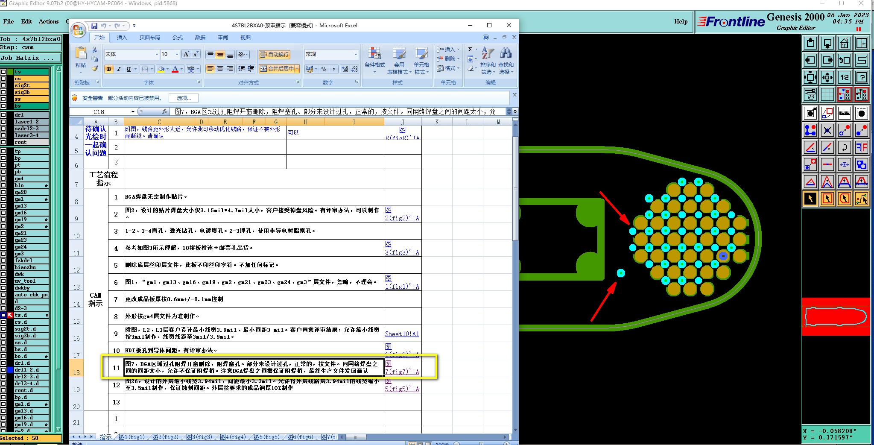874x445 pixels.
Task: Click the percent style icon
Action: click(x=324, y=69)
